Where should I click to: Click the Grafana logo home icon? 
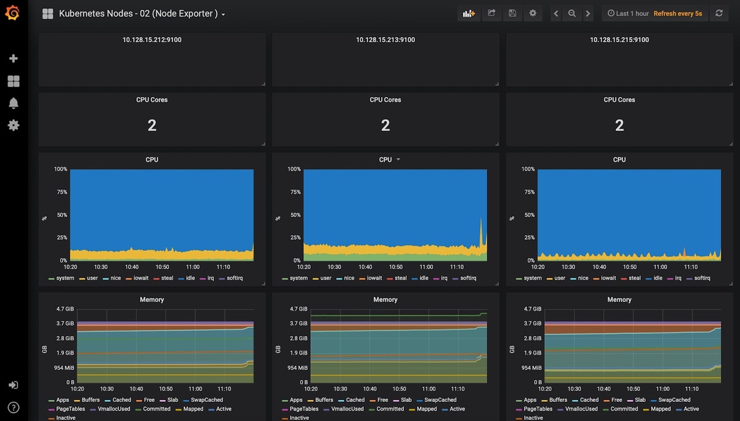(x=13, y=12)
